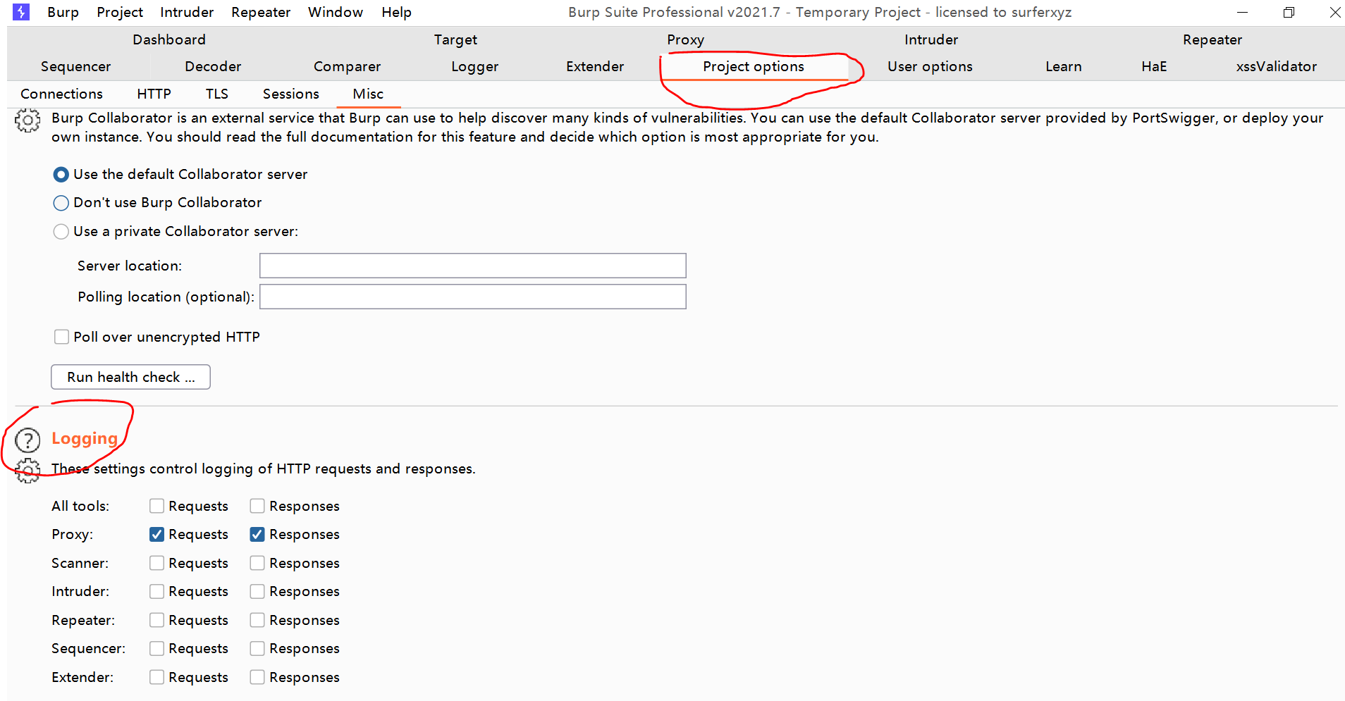Screen dimensions: 1345x701
Task: Enable Extender Responses logging
Action: 257,677
